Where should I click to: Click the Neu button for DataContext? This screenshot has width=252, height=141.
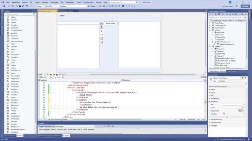coord(241,111)
